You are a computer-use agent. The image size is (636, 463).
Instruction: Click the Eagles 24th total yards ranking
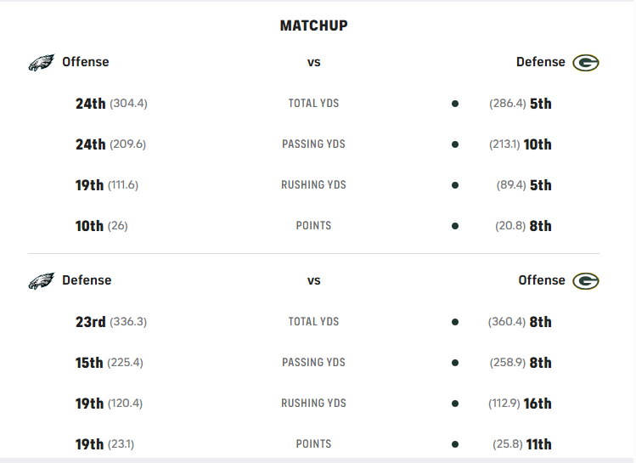pos(90,104)
